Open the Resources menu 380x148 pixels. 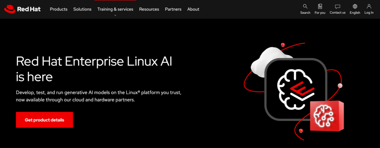[x=149, y=9]
